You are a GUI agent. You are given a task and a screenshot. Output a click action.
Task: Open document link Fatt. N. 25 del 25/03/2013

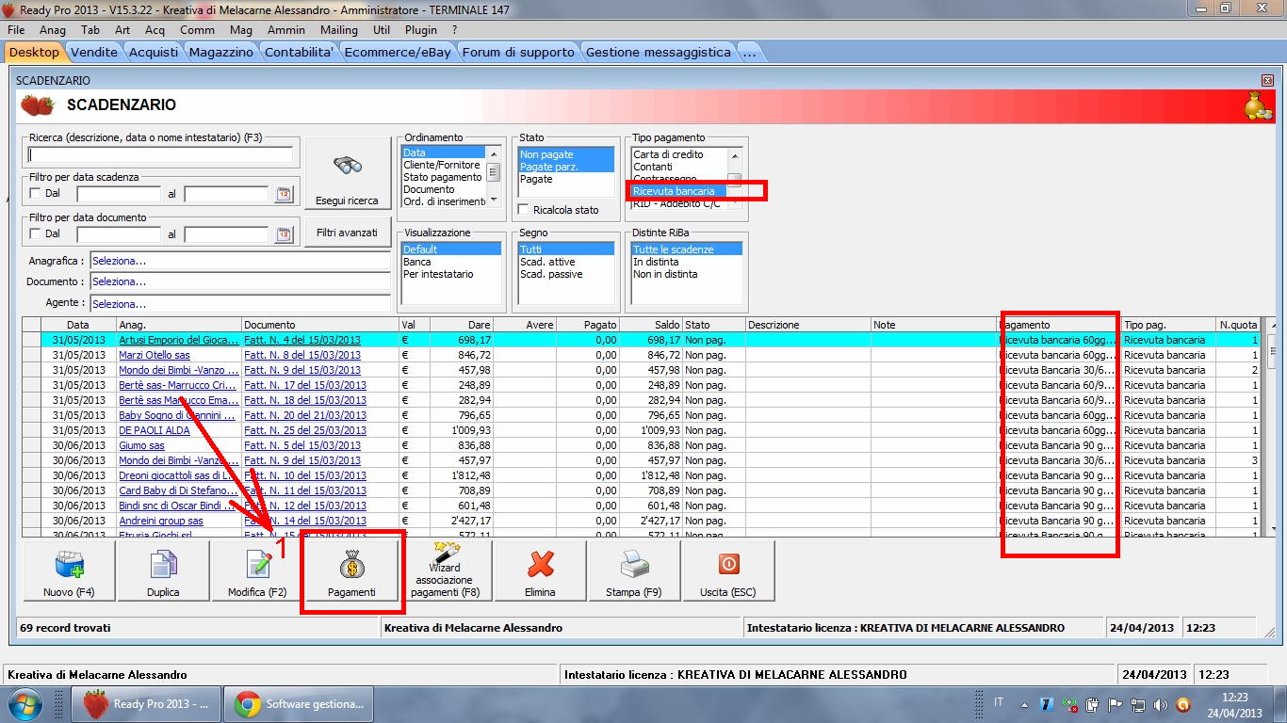pyautogui.click(x=305, y=430)
